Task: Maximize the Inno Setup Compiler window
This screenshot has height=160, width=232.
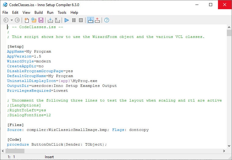Action: pos(211,5)
